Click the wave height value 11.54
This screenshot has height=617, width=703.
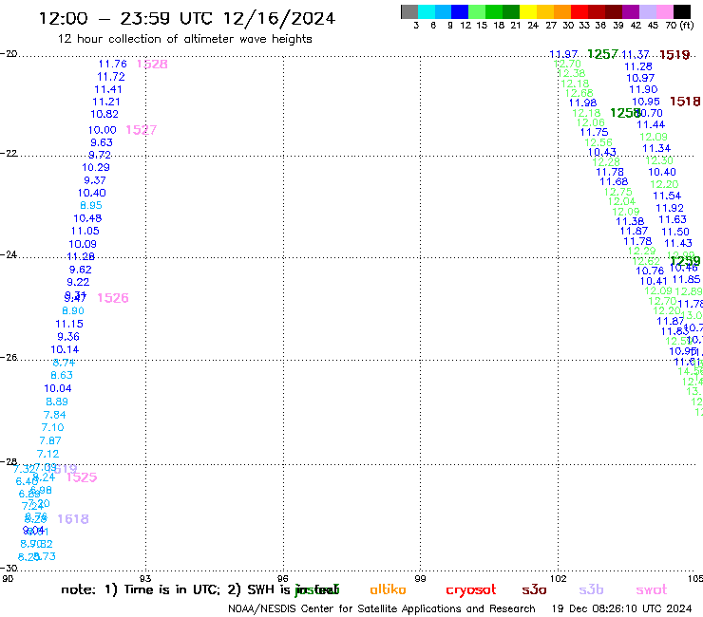(x=667, y=196)
